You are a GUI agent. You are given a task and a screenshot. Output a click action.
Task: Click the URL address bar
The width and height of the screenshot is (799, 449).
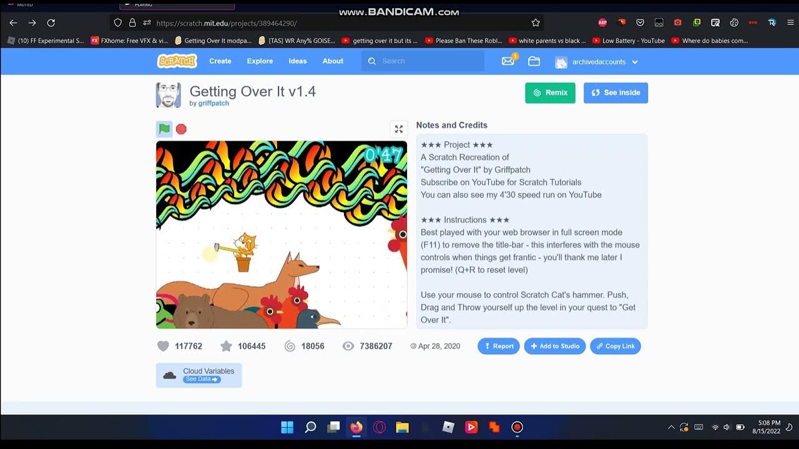point(326,22)
